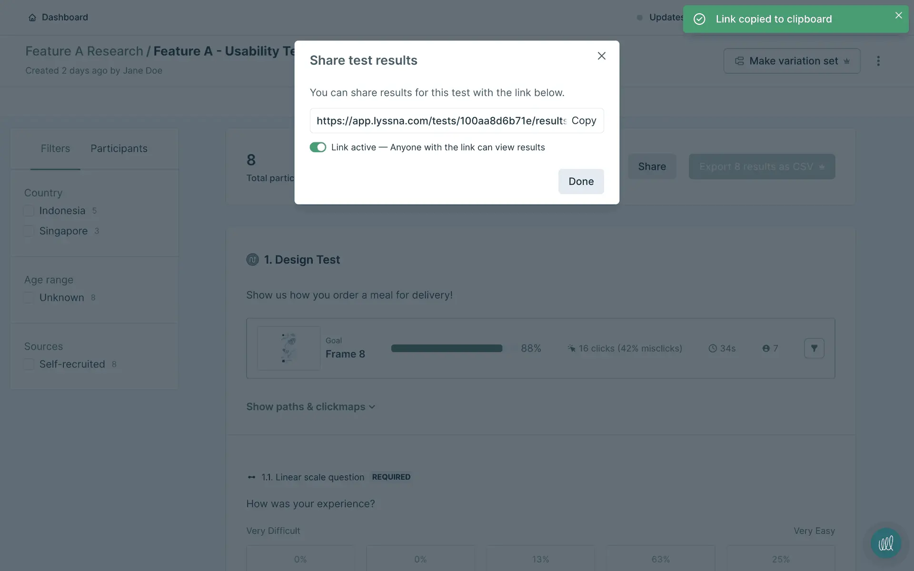This screenshot has width=914, height=571.
Task: Click the Frame 8 filter funnel icon
Action: point(814,348)
